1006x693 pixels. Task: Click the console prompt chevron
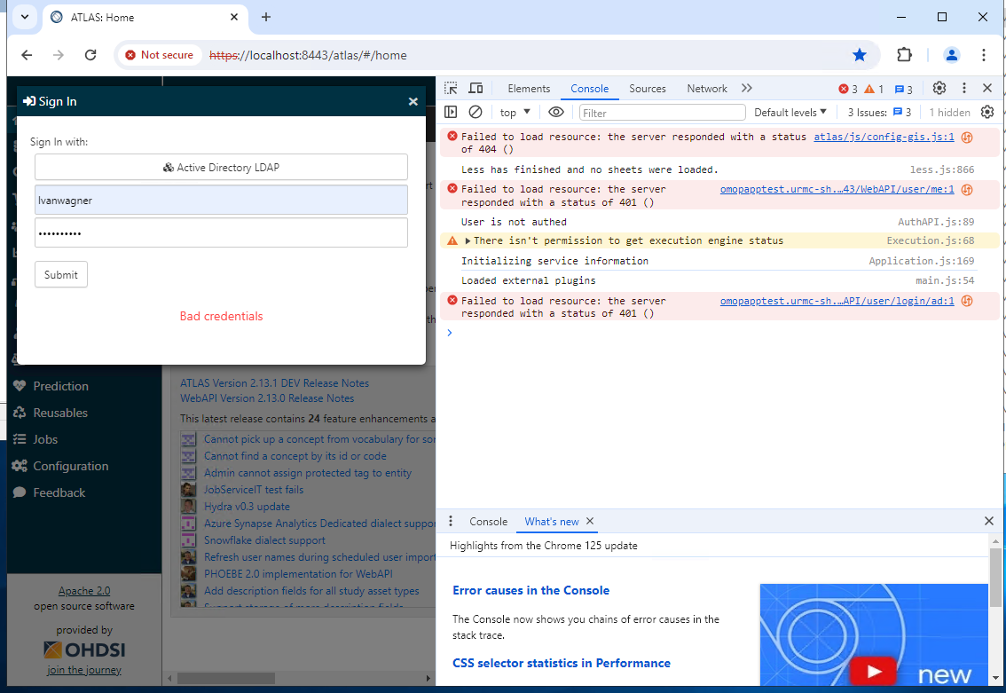[450, 333]
